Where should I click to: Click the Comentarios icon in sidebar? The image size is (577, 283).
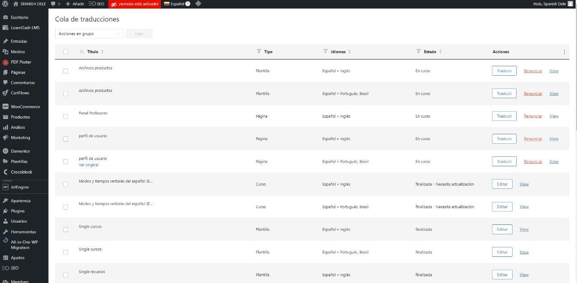coord(5,82)
